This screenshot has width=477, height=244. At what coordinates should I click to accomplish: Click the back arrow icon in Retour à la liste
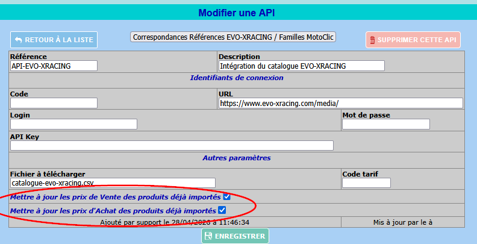pos(18,40)
